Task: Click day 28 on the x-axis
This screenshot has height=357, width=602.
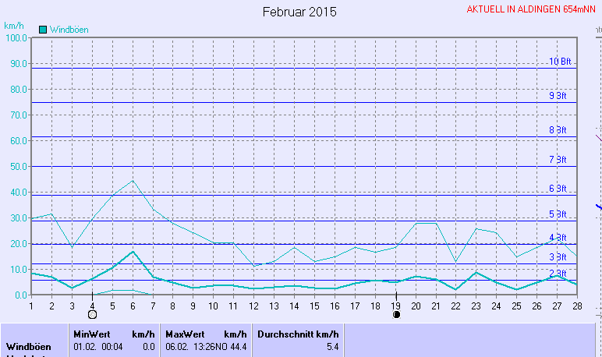Action: pos(576,305)
